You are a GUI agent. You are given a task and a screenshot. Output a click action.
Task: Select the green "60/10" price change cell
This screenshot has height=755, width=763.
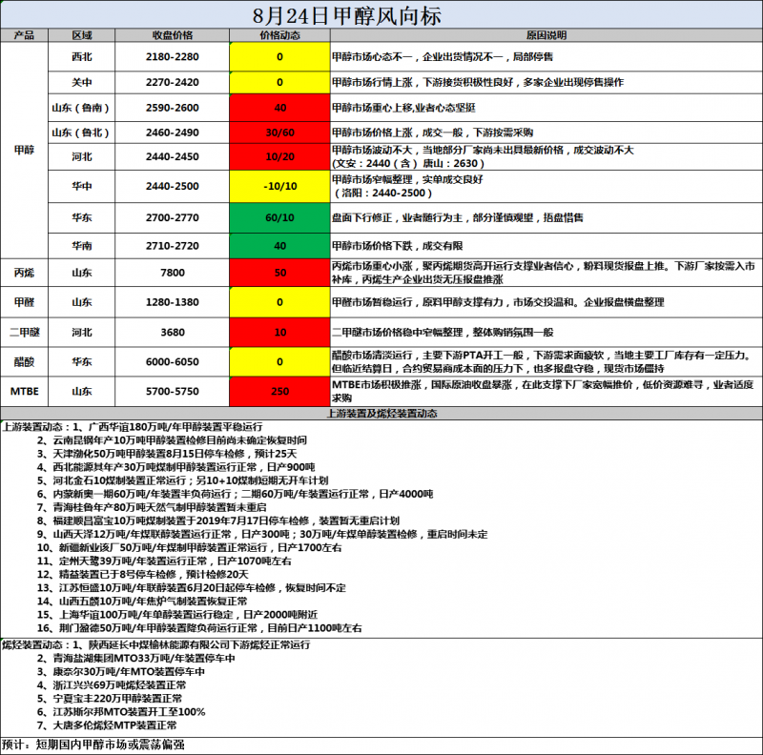[279, 218]
